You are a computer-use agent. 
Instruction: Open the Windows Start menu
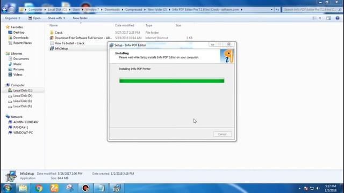pos(7,188)
